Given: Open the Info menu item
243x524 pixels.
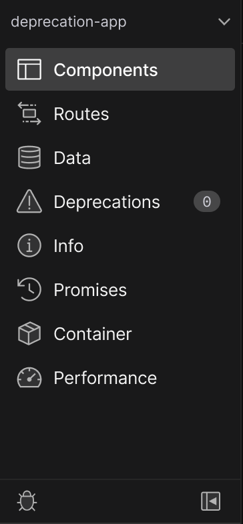Looking at the screenshot, I should (x=120, y=245).
